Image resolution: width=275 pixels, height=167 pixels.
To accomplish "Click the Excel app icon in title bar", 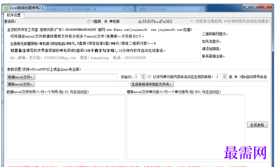I will coord(6,8).
